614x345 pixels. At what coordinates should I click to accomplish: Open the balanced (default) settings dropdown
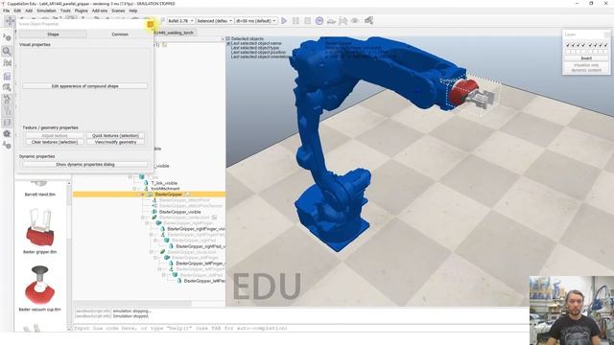(215, 20)
